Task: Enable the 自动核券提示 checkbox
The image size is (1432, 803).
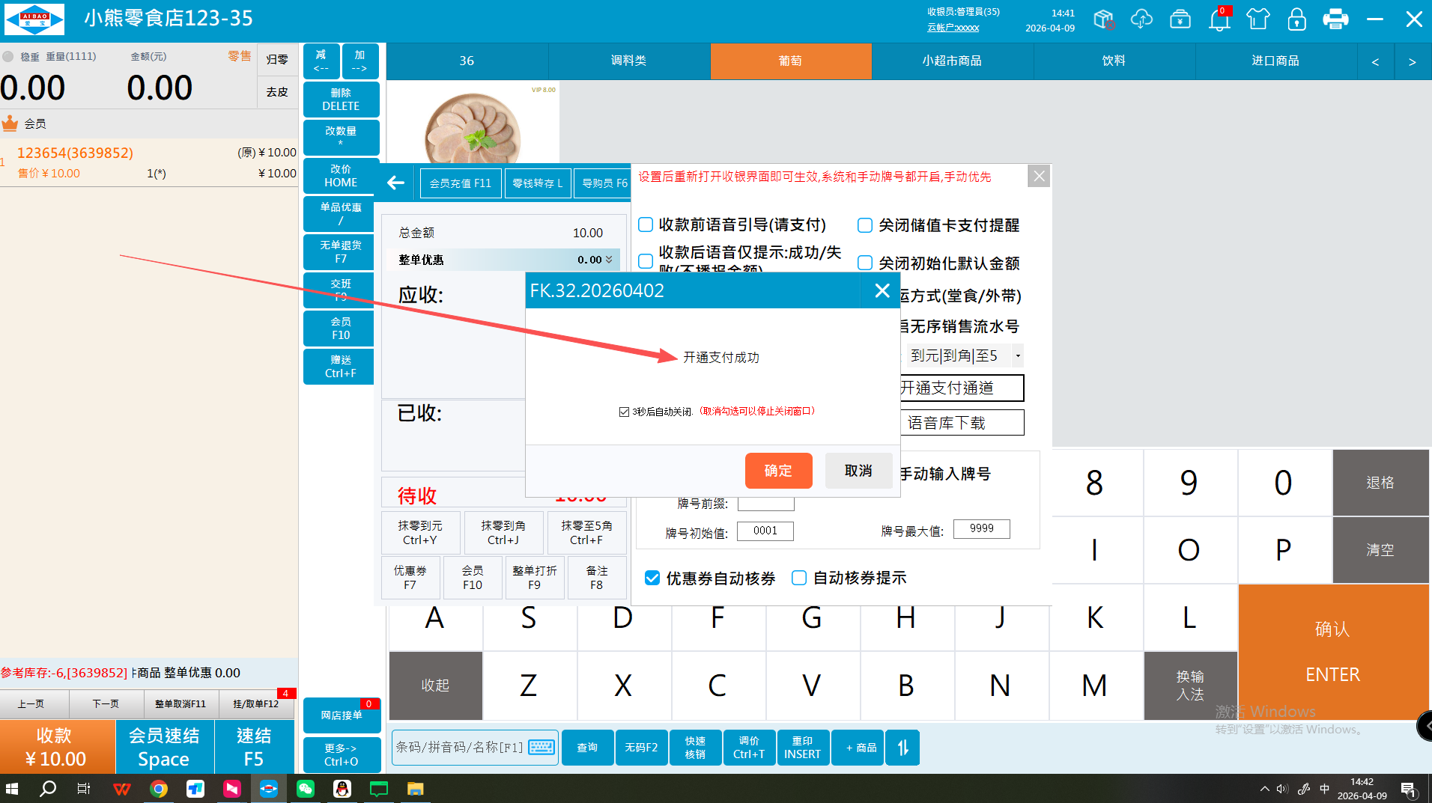Action: [x=799, y=578]
